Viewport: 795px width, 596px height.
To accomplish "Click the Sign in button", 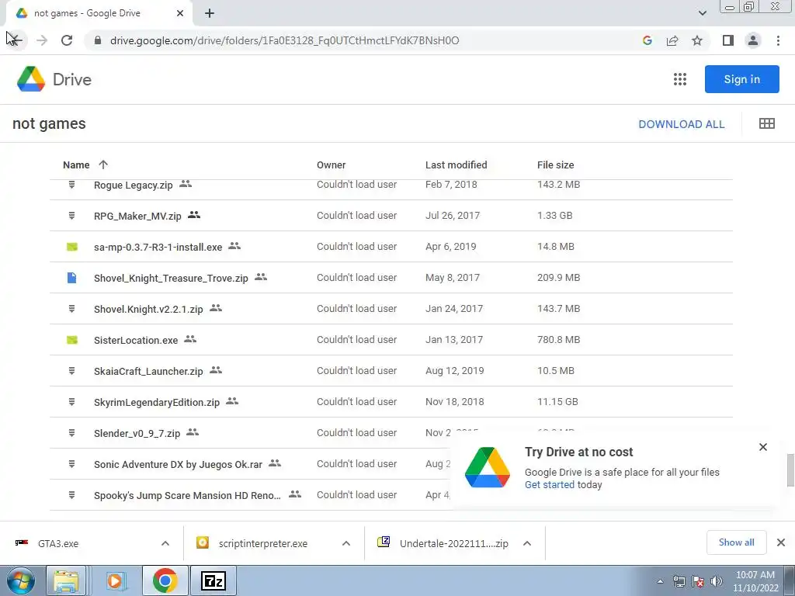I will point(741,79).
